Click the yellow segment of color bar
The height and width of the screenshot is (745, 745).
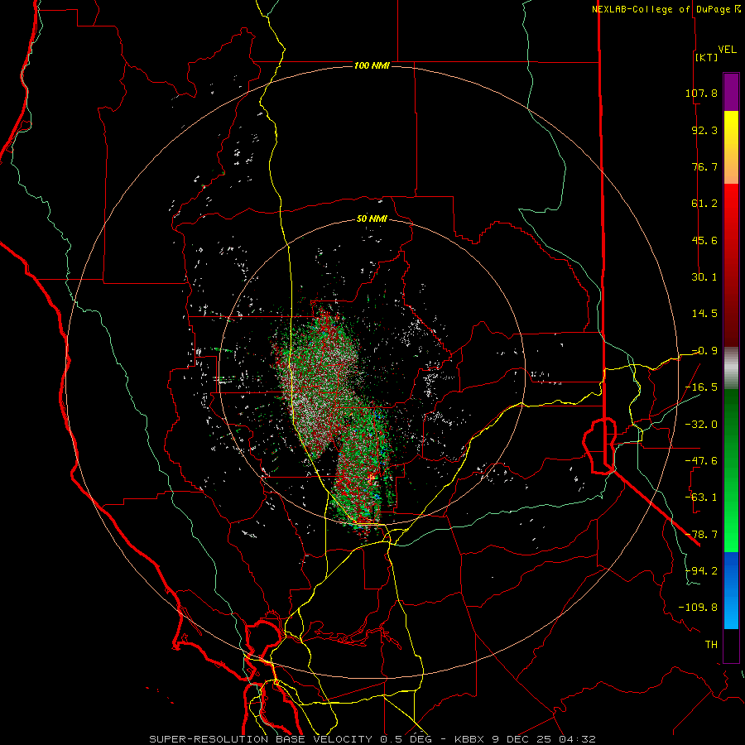click(731, 147)
